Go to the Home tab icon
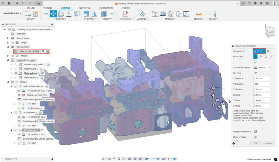 pos(39,3)
